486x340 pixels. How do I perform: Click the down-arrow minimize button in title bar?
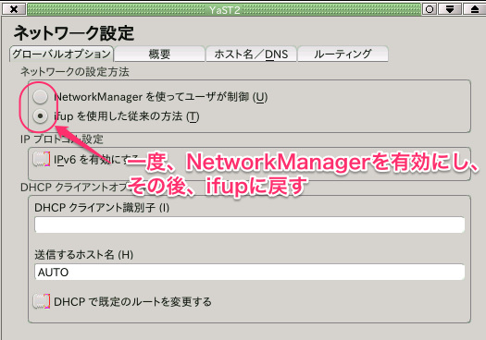[450, 9]
